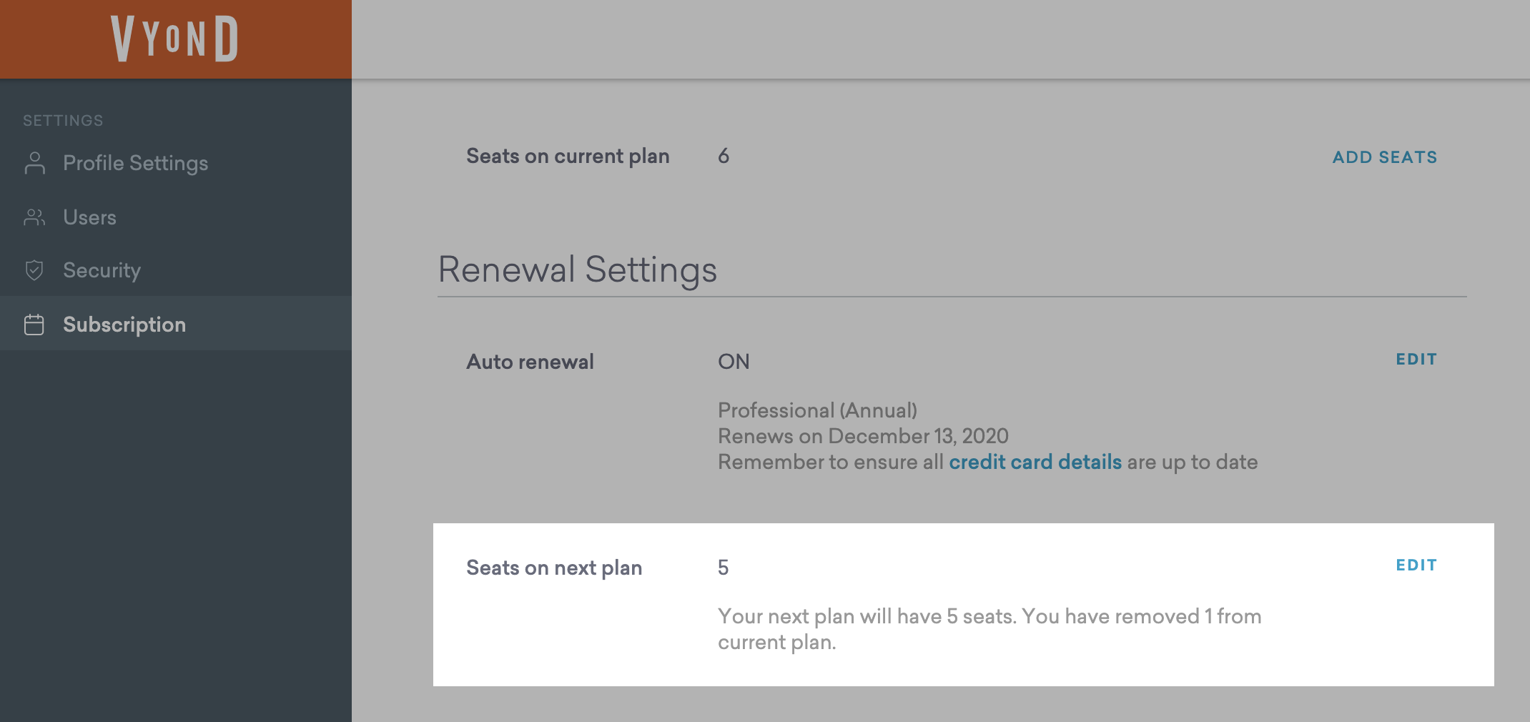Edit the Seats on next plan

point(1416,565)
